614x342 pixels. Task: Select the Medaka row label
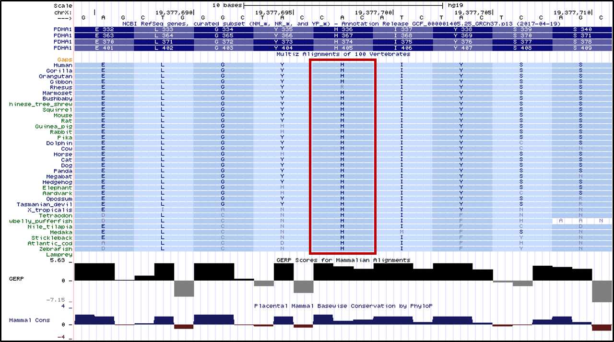(61, 233)
